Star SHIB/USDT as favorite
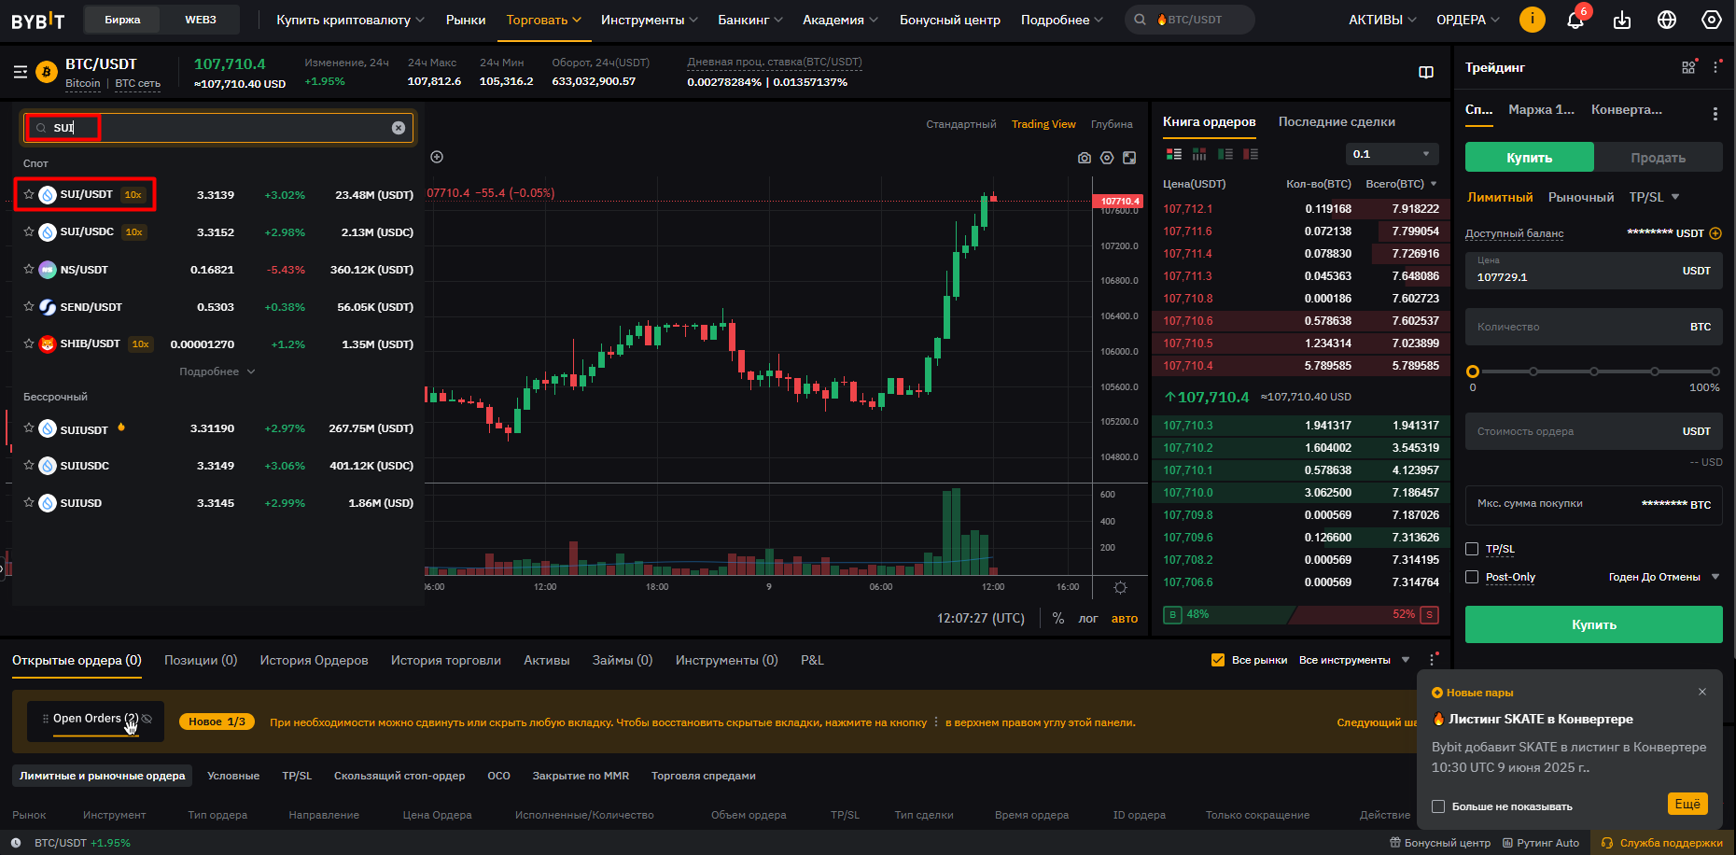 29,343
